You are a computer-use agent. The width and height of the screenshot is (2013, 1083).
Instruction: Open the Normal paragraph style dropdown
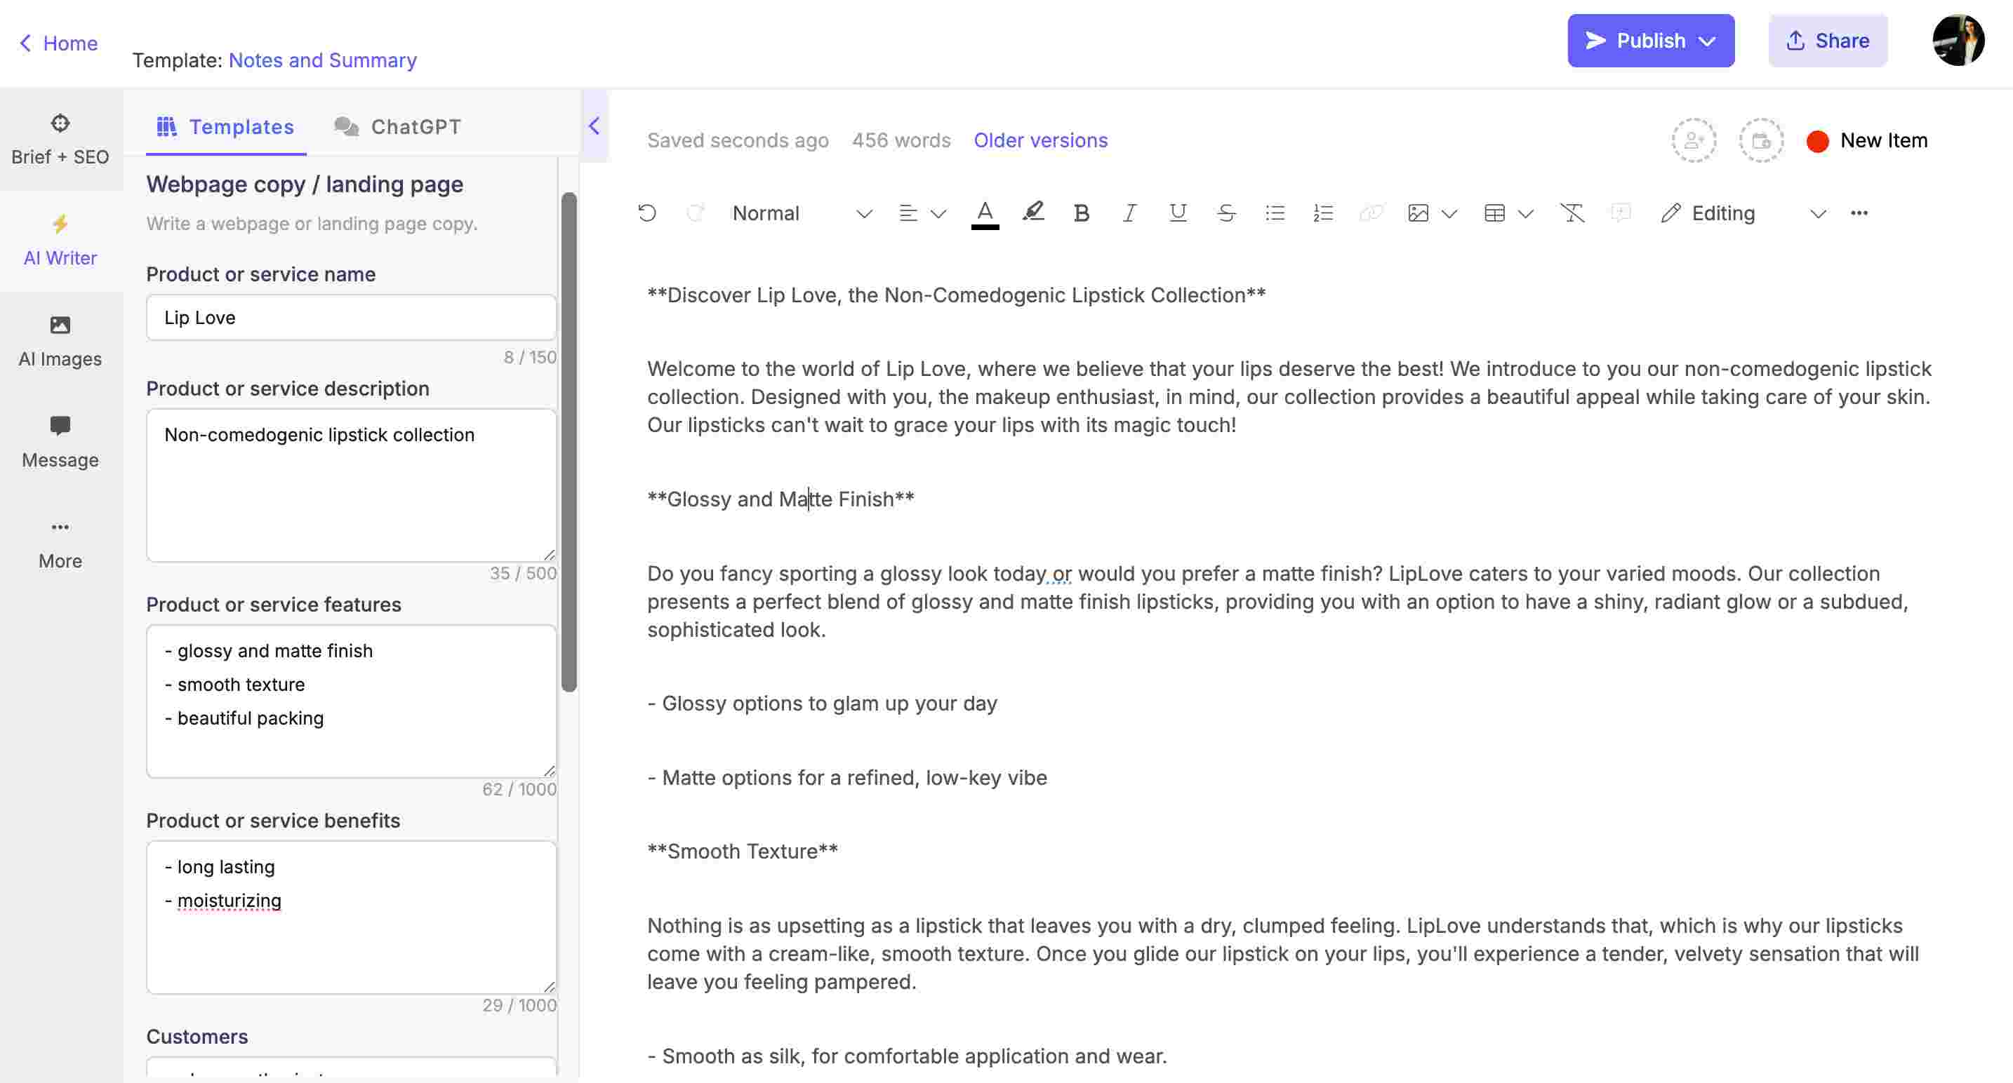[802, 213]
